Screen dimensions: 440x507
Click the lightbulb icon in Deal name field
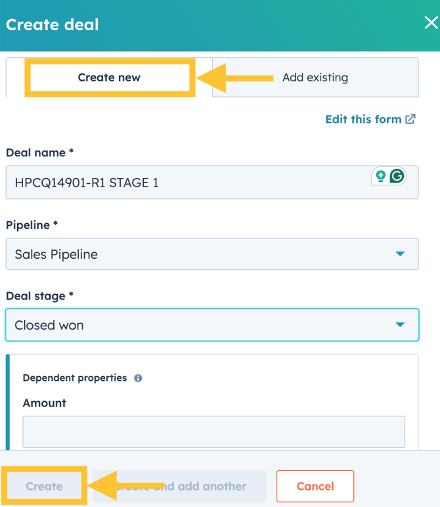(x=380, y=176)
